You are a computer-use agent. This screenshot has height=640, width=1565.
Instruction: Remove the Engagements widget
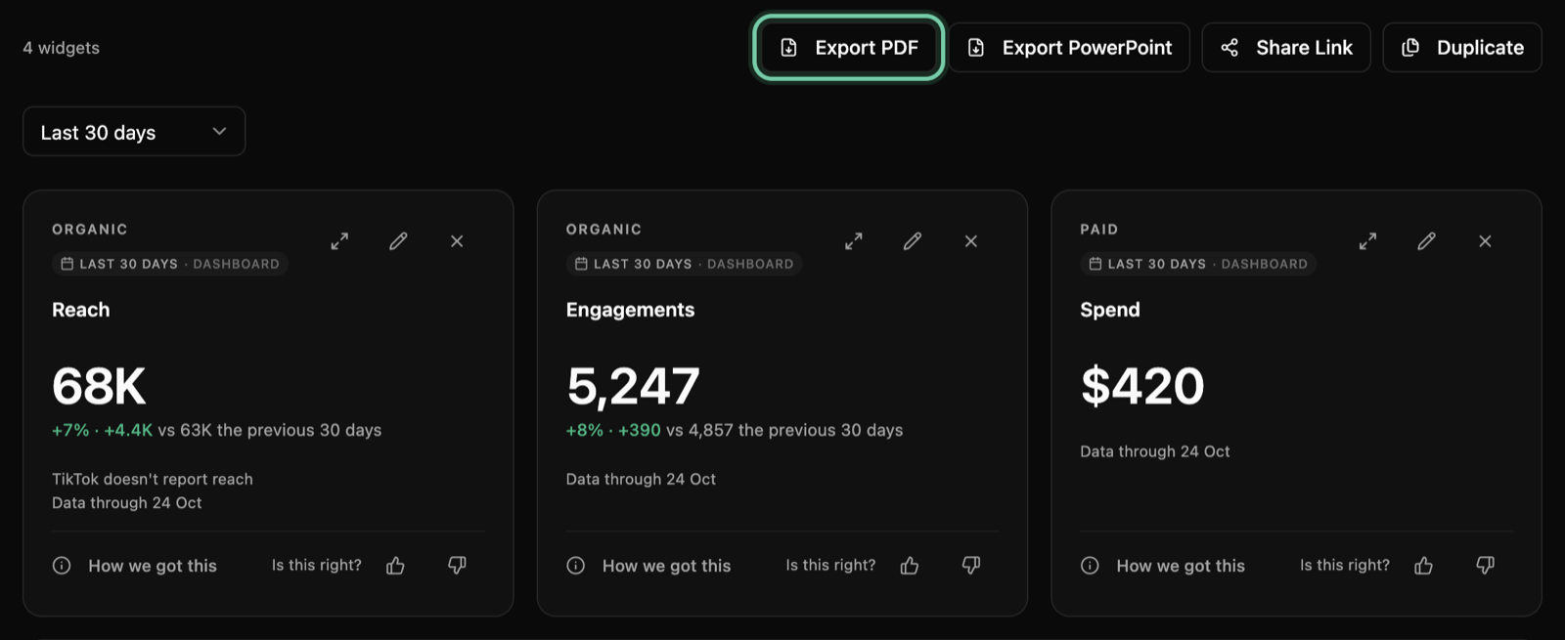click(971, 241)
